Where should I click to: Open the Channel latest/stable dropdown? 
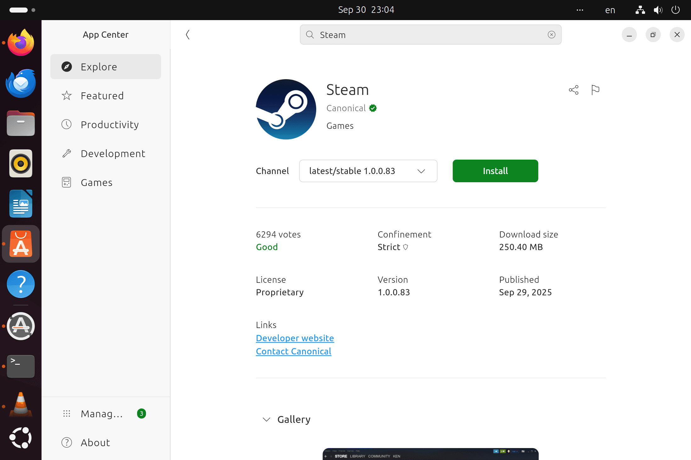pyautogui.click(x=368, y=171)
